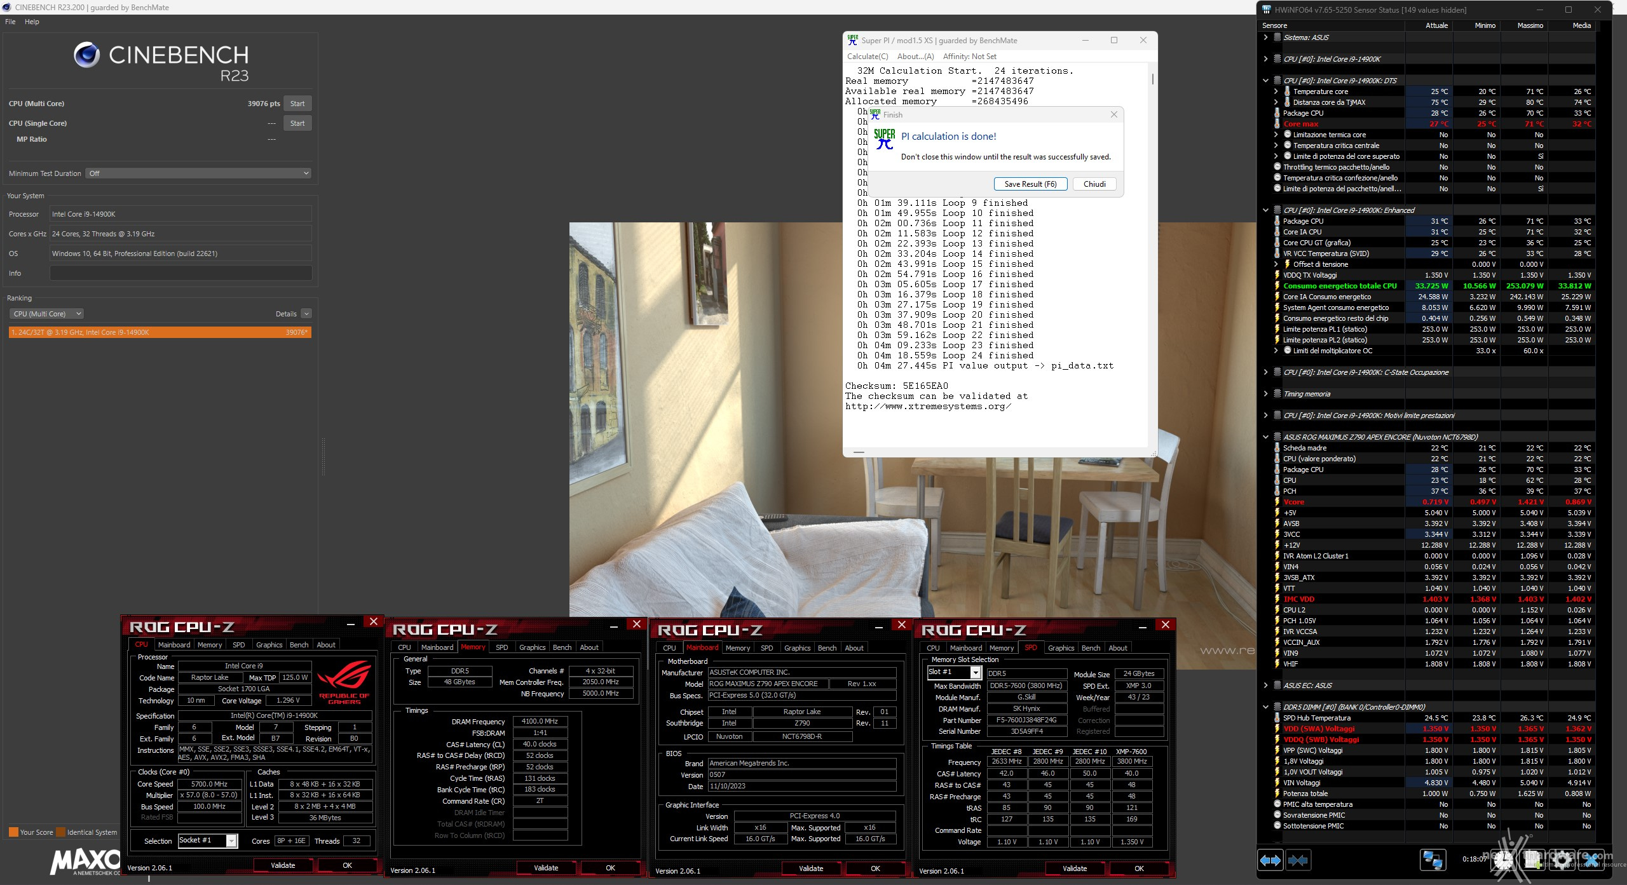Collapse DDR5 DIMM [#0] sensor group

[1265, 707]
